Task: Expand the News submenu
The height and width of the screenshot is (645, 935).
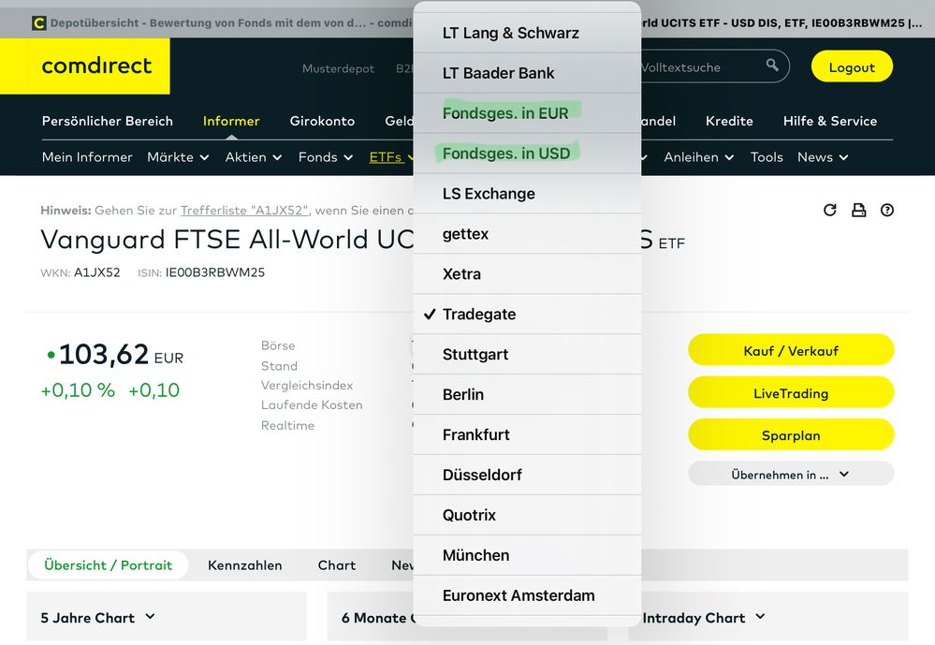Action: (x=823, y=157)
